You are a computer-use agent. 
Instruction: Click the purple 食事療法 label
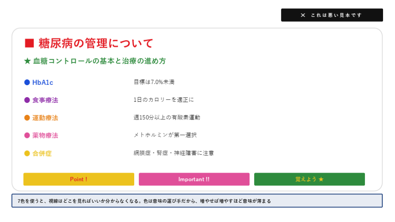[45, 100]
